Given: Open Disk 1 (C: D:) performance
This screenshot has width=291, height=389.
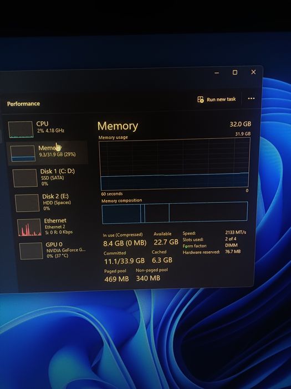Looking at the screenshot, I should [x=48, y=177].
